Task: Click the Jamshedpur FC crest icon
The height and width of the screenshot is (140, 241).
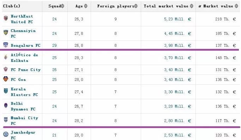Action: (6, 134)
